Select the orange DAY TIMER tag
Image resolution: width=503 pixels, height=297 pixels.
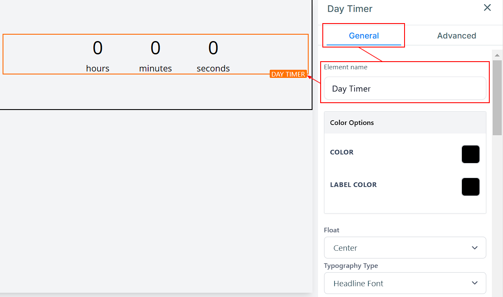(288, 74)
